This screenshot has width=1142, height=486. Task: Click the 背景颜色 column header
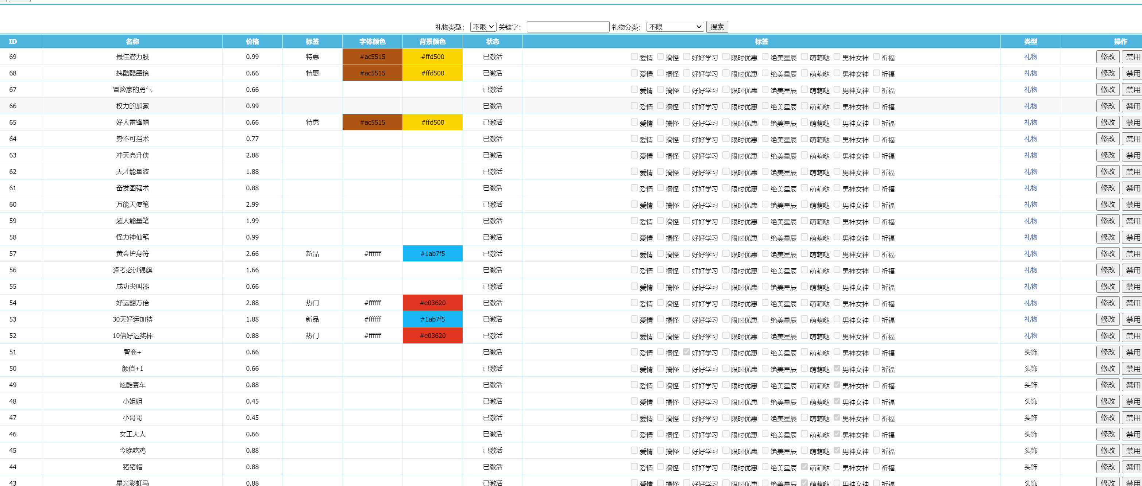click(x=432, y=41)
